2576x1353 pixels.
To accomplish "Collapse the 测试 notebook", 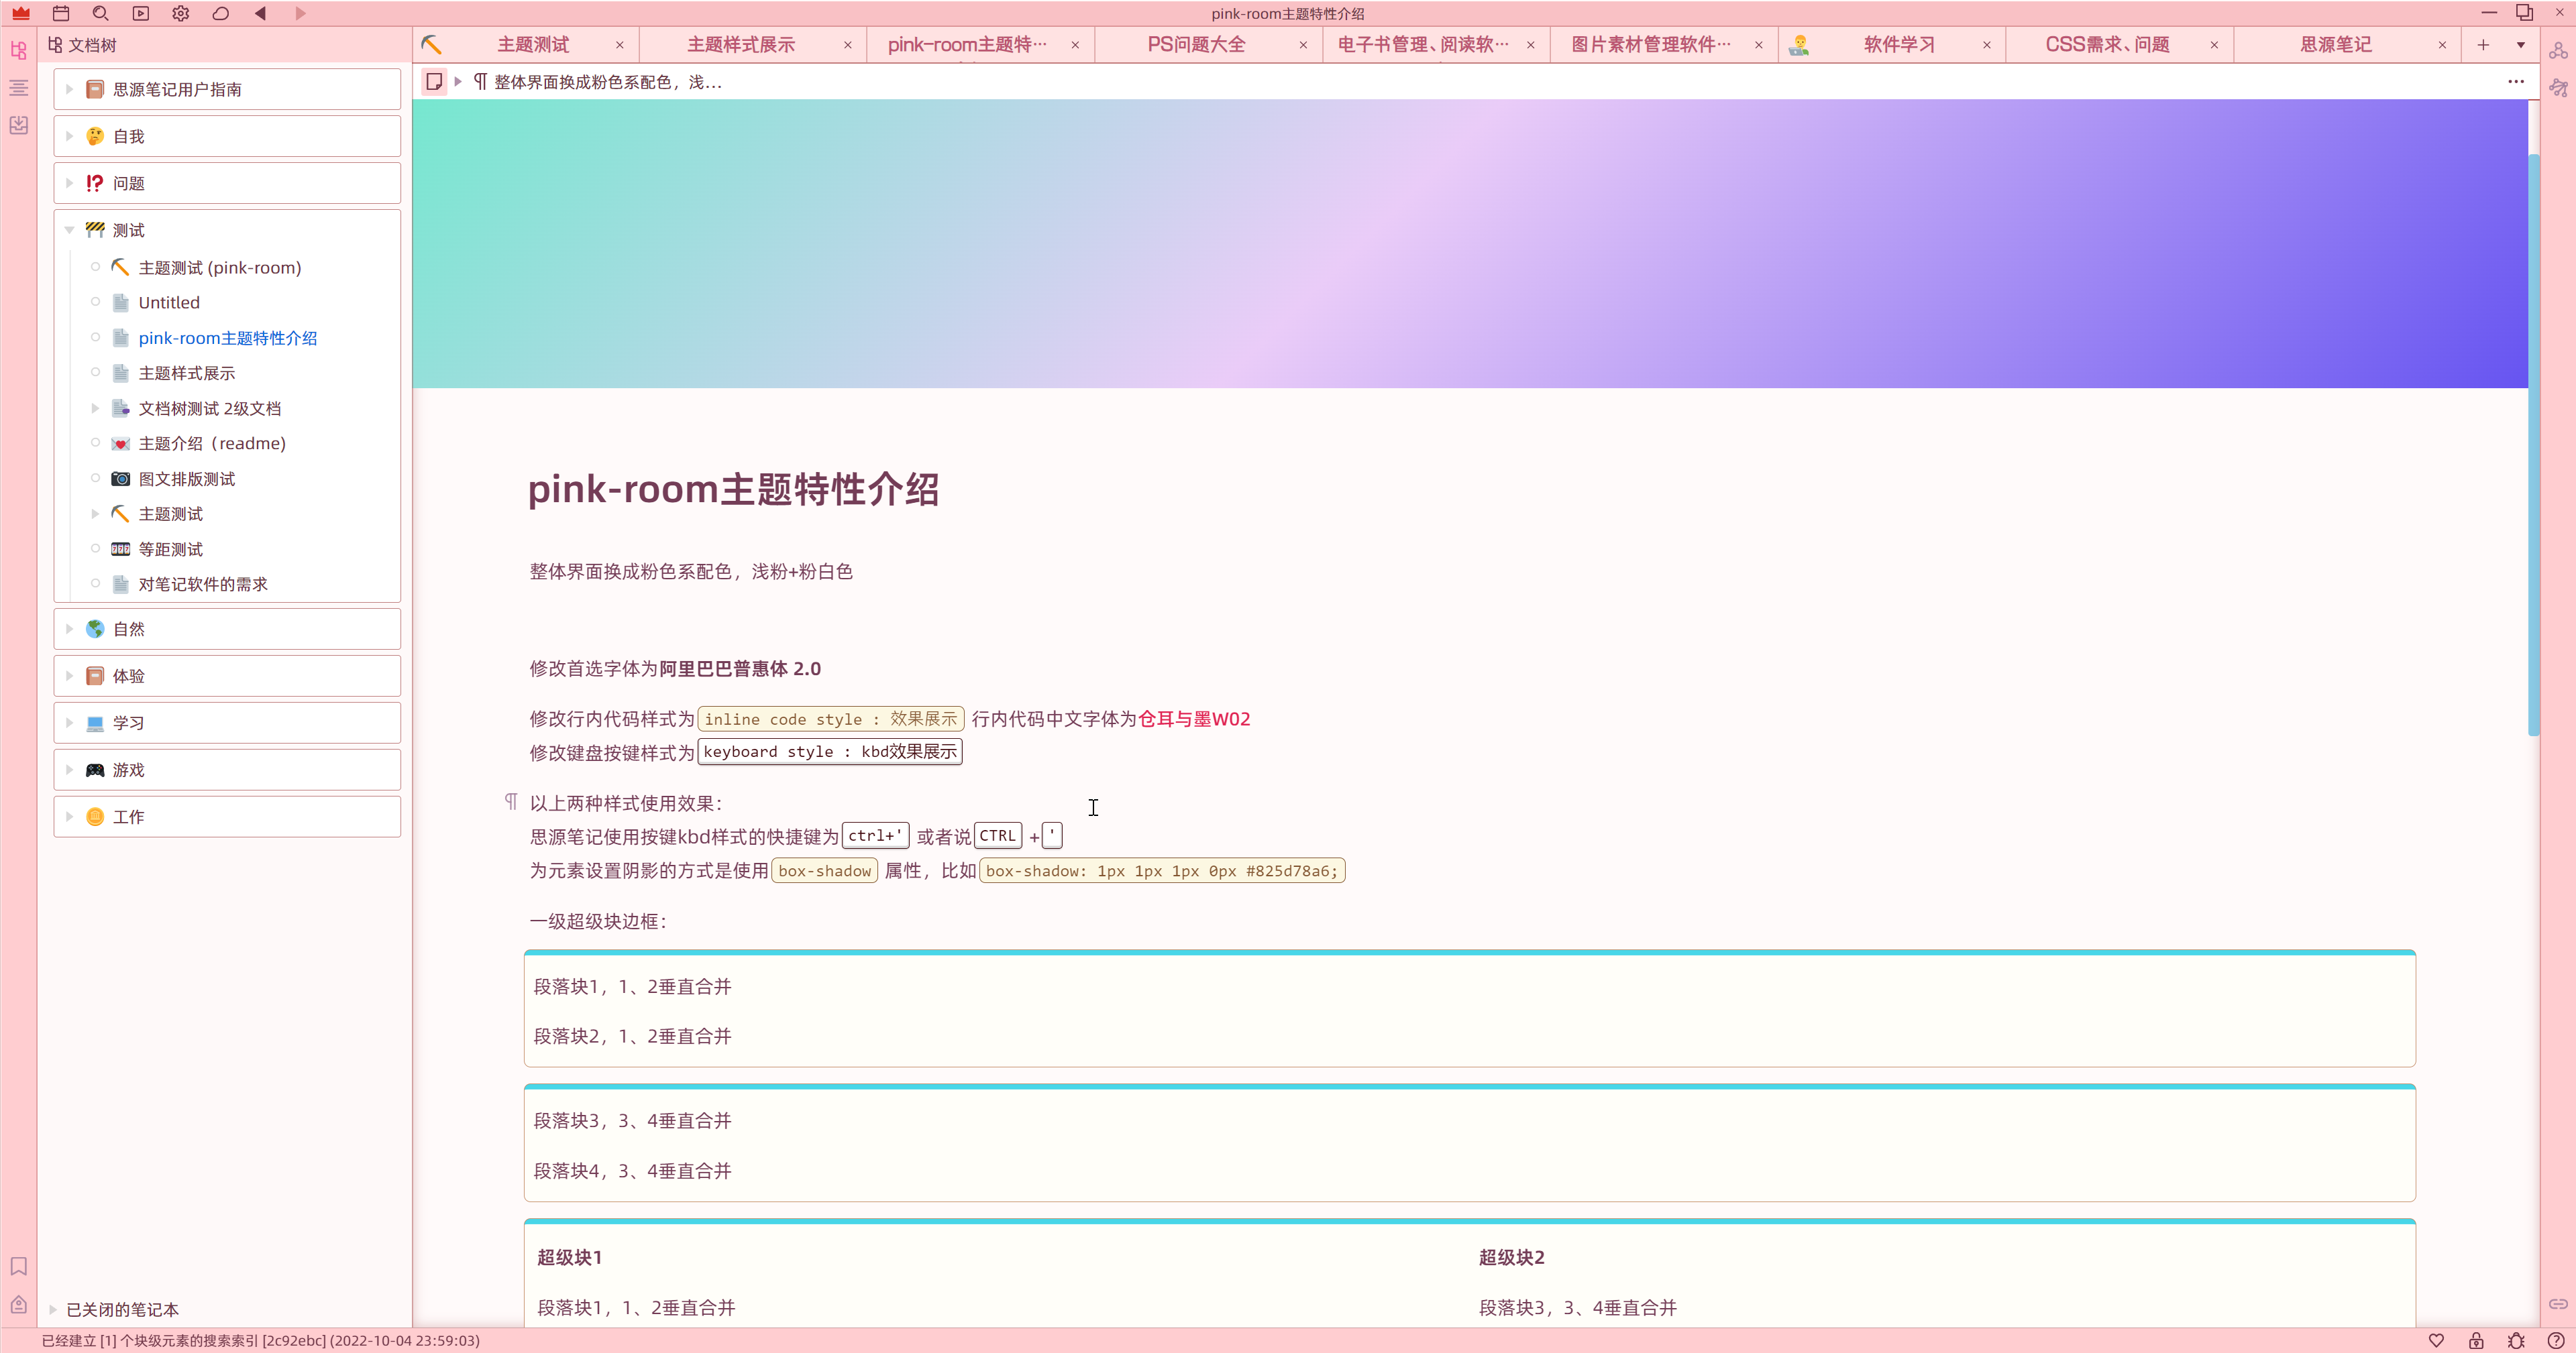I will click(x=69, y=230).
